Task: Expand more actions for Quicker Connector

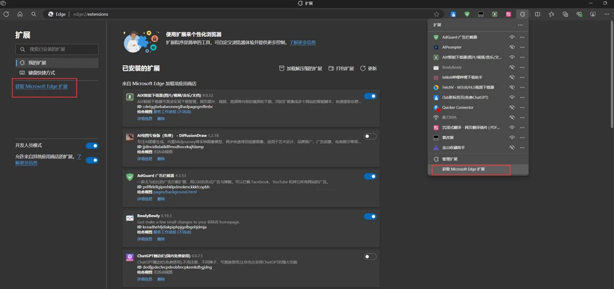Action: click(x=522, y=107)
